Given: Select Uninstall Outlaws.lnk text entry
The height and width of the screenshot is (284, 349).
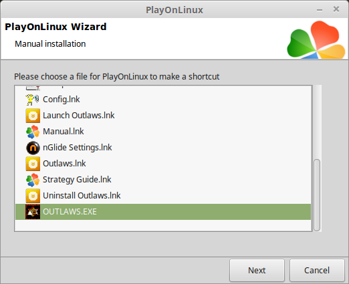Looking at the screenshot, I should click(82, 196).
